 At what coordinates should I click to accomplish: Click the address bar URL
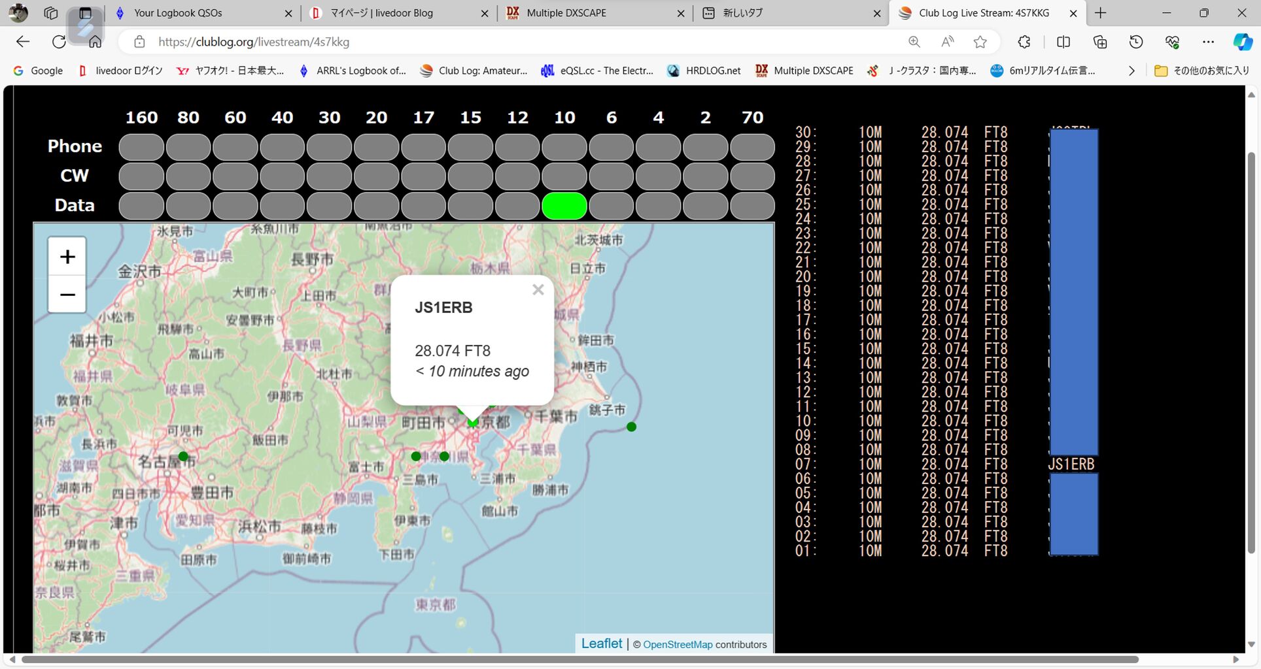click(254, 42)
